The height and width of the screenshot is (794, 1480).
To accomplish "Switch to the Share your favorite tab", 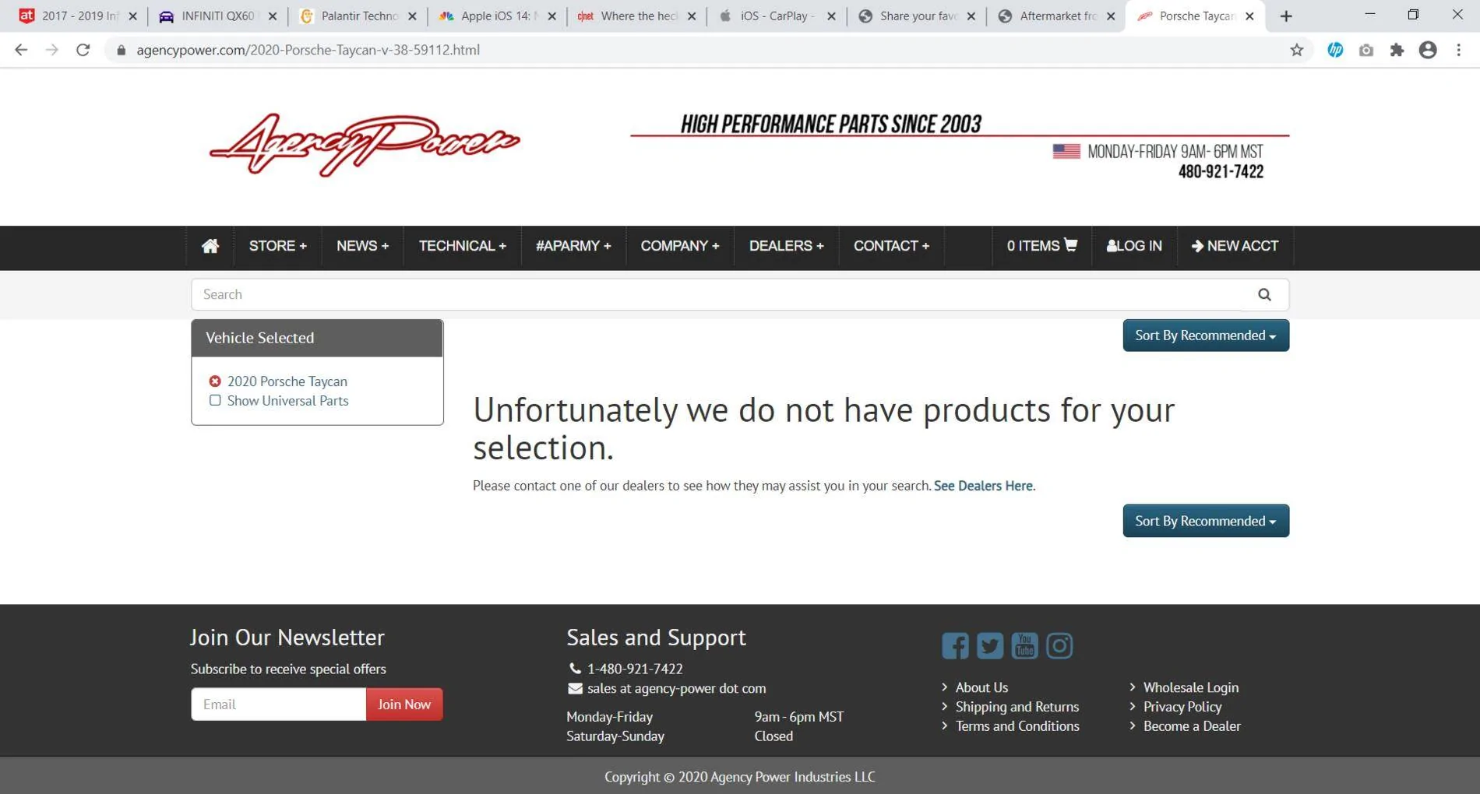I will pyautogui.click(x=916, y=16).
